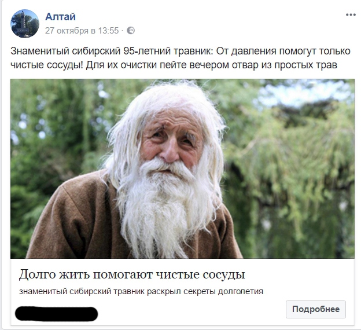Click the second post line starting чистые сосуды

[x=174, y=65]
